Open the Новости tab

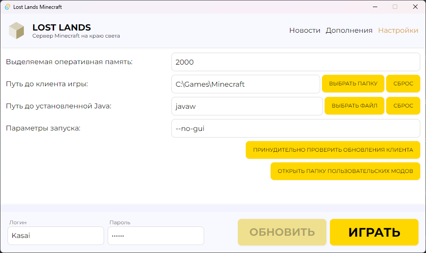click(305, 31)
